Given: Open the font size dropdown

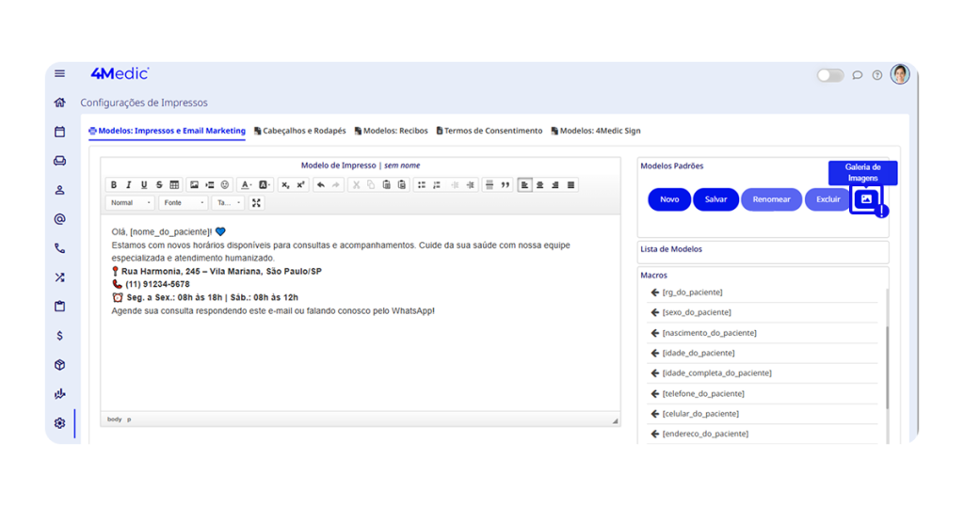Looking at the screenshot, I should pyautogui.click(x=229, y=203).
